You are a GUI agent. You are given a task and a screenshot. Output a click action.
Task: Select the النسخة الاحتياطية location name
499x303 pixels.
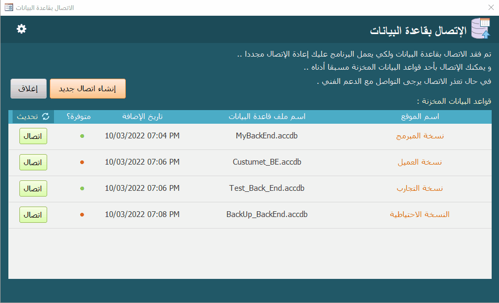(x=420, y=214)
